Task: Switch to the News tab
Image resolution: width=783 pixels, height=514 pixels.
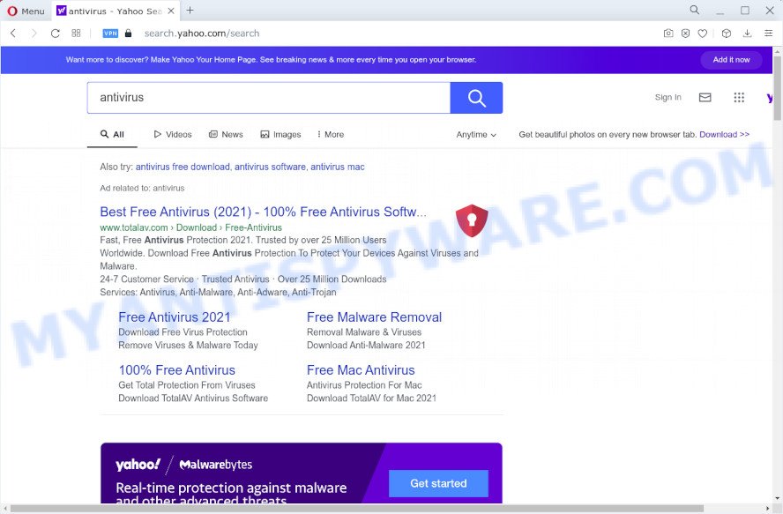Action: click(x=226, y=134)
